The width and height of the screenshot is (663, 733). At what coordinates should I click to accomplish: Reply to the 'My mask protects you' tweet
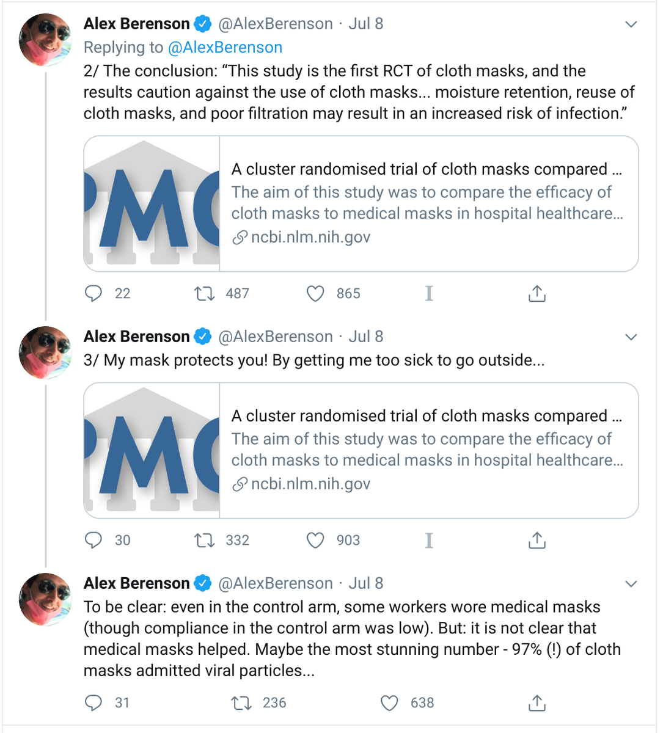[x=93, y=541]
